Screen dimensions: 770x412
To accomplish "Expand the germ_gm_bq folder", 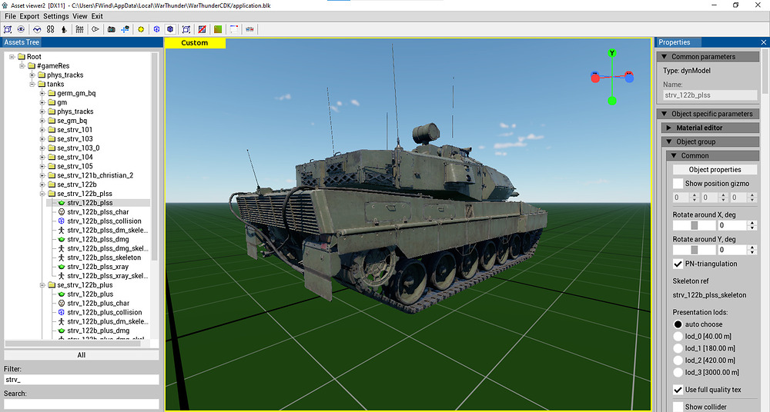I will click(42, 93).
